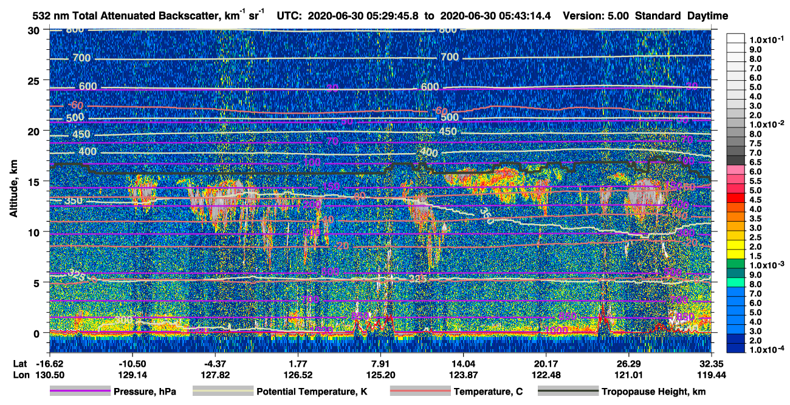Screen dimensions: 790x405
Task: Click color bar label 4.5
Action: point(757,199)
